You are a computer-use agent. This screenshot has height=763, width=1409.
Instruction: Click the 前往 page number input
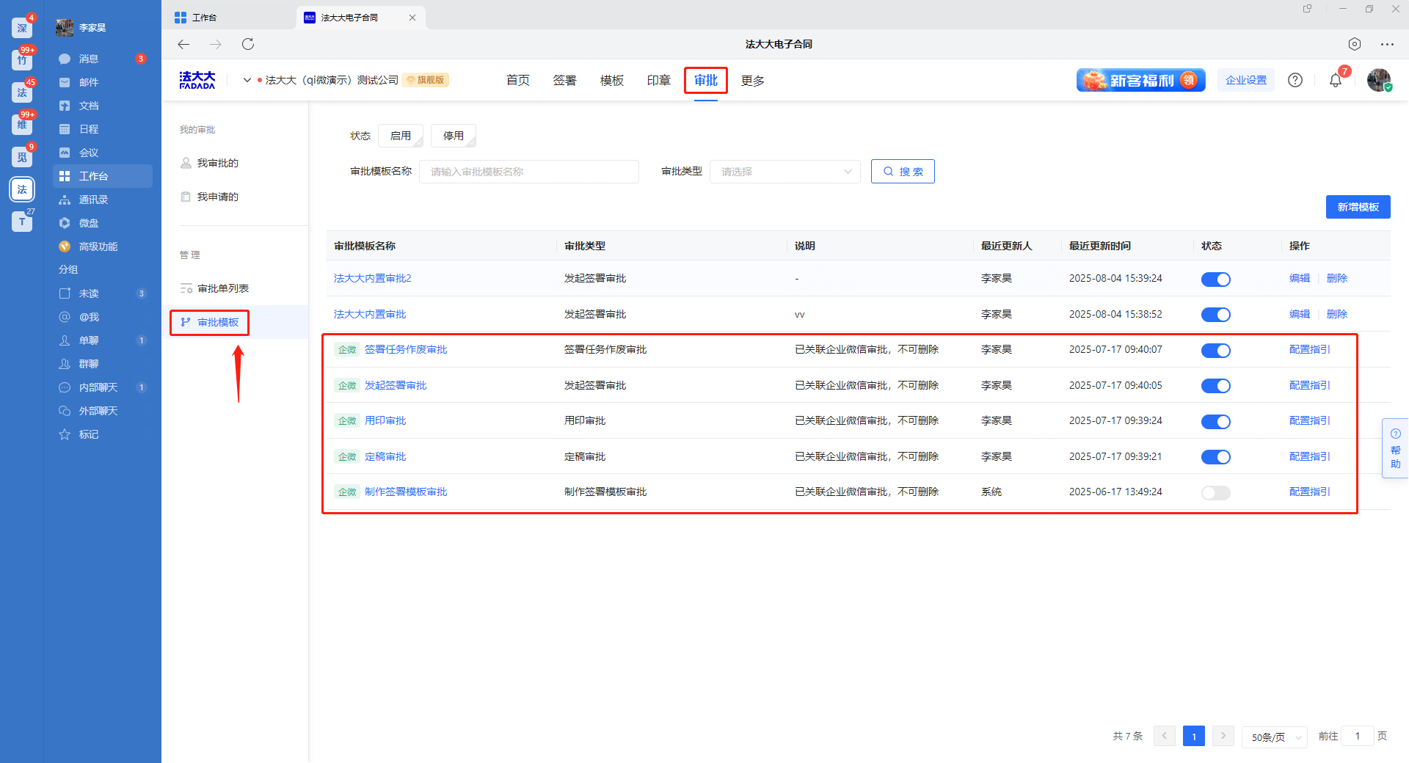(1357, 736)
